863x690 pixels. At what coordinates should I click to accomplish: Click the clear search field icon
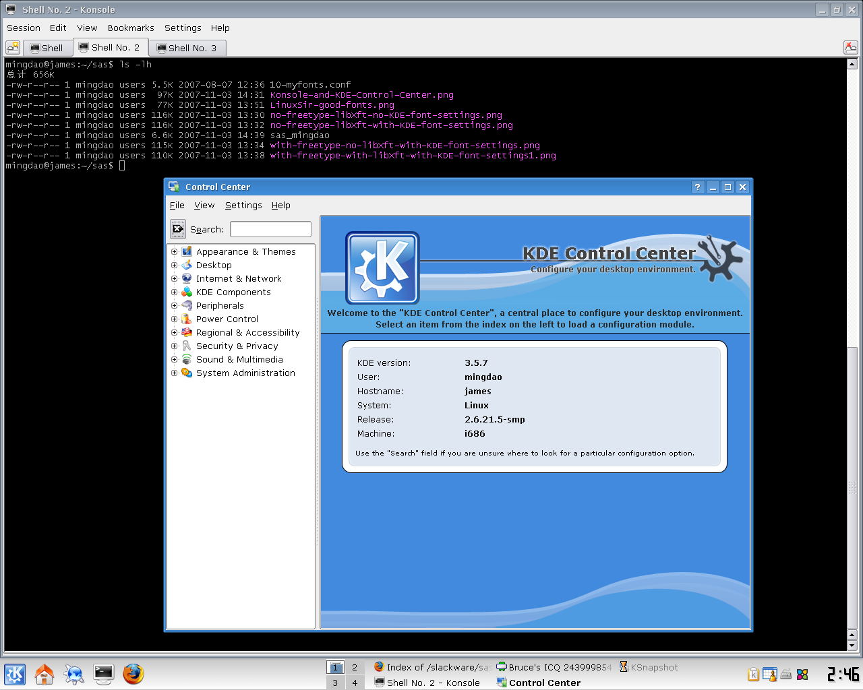(177, 229)
